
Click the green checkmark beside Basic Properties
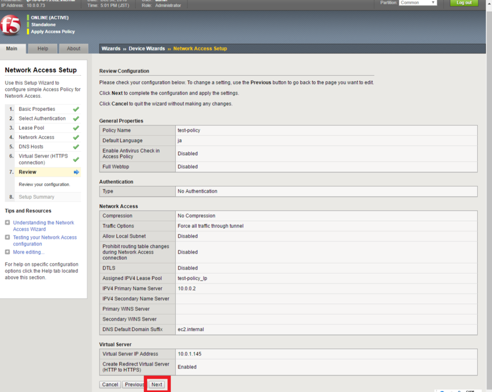click(76, 109)
